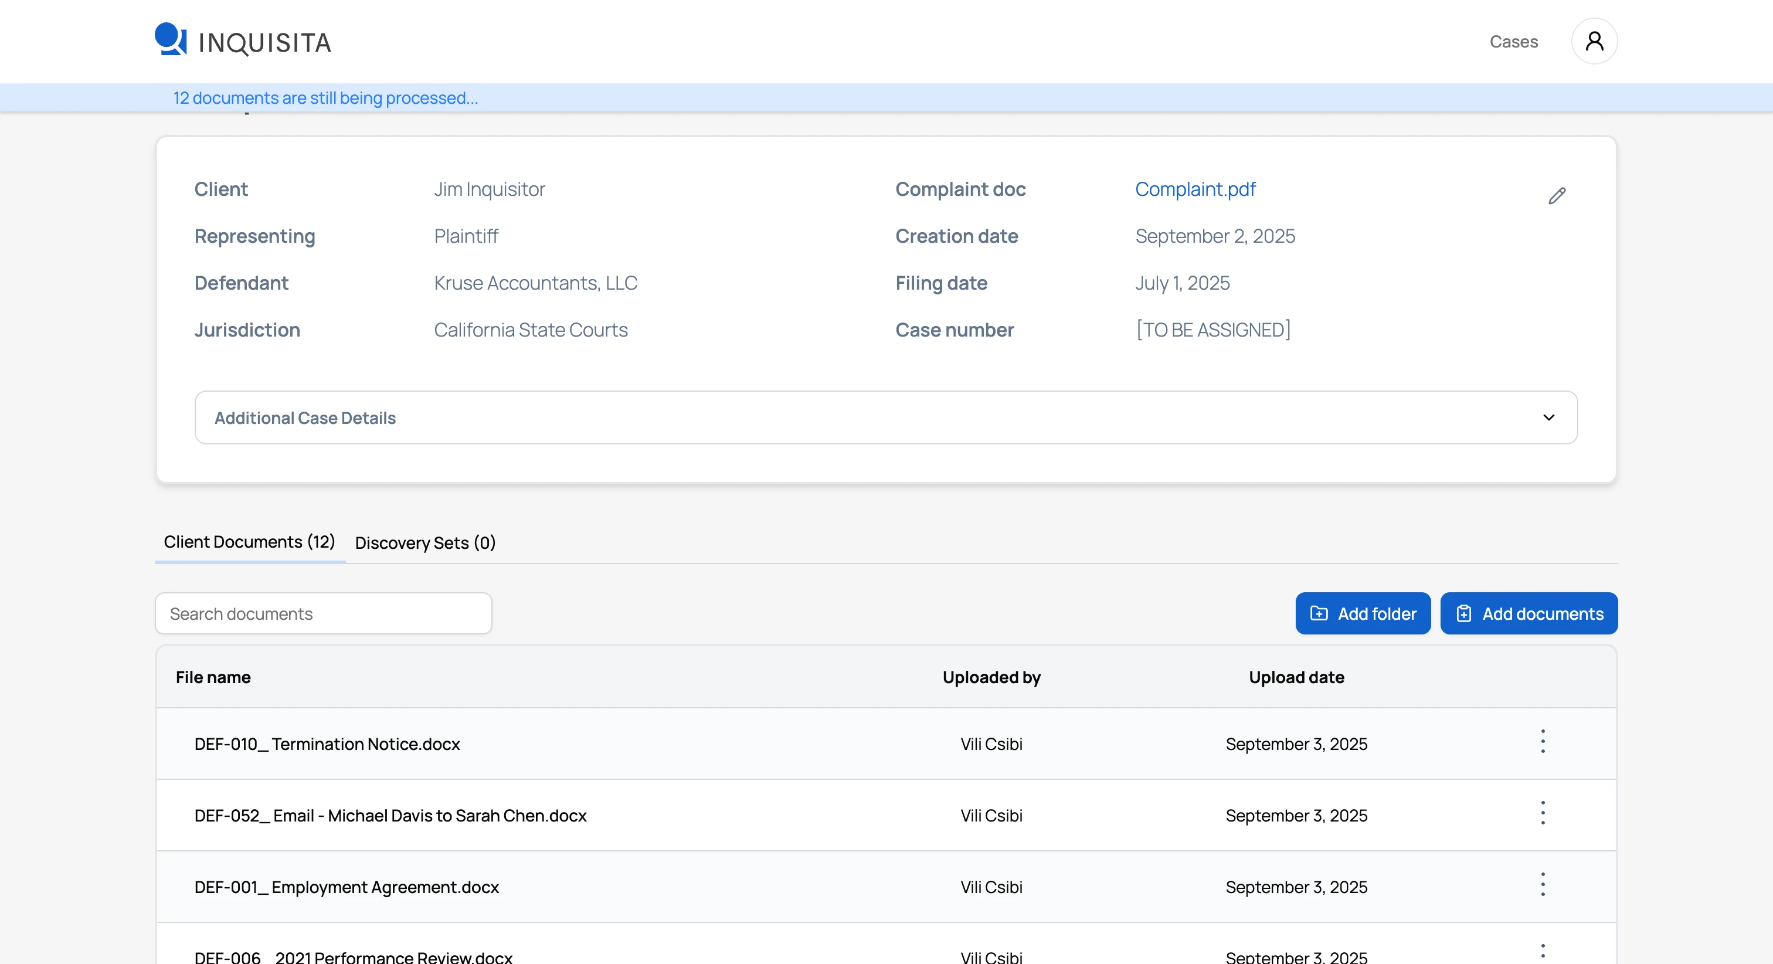Open the user profile icon

tap(1594, 41)
